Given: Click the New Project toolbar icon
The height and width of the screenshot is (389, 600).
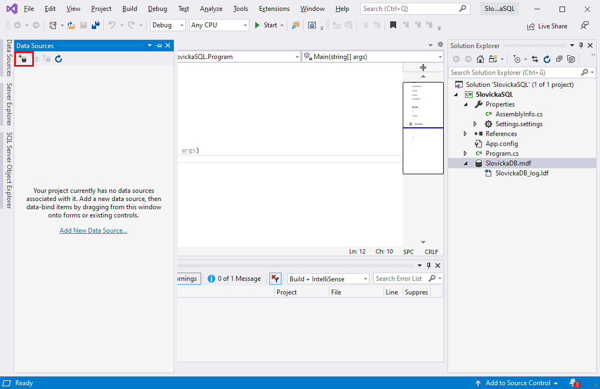Looking at the screenshot, I should point(53,25).
